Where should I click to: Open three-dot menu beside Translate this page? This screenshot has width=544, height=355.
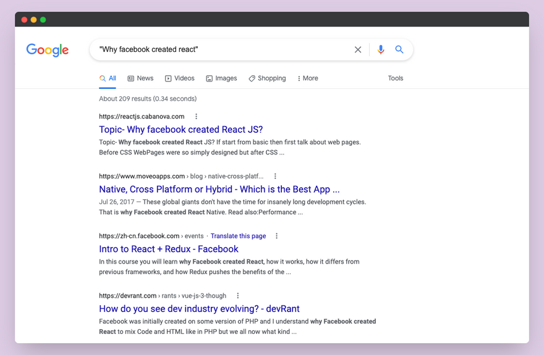277,236
